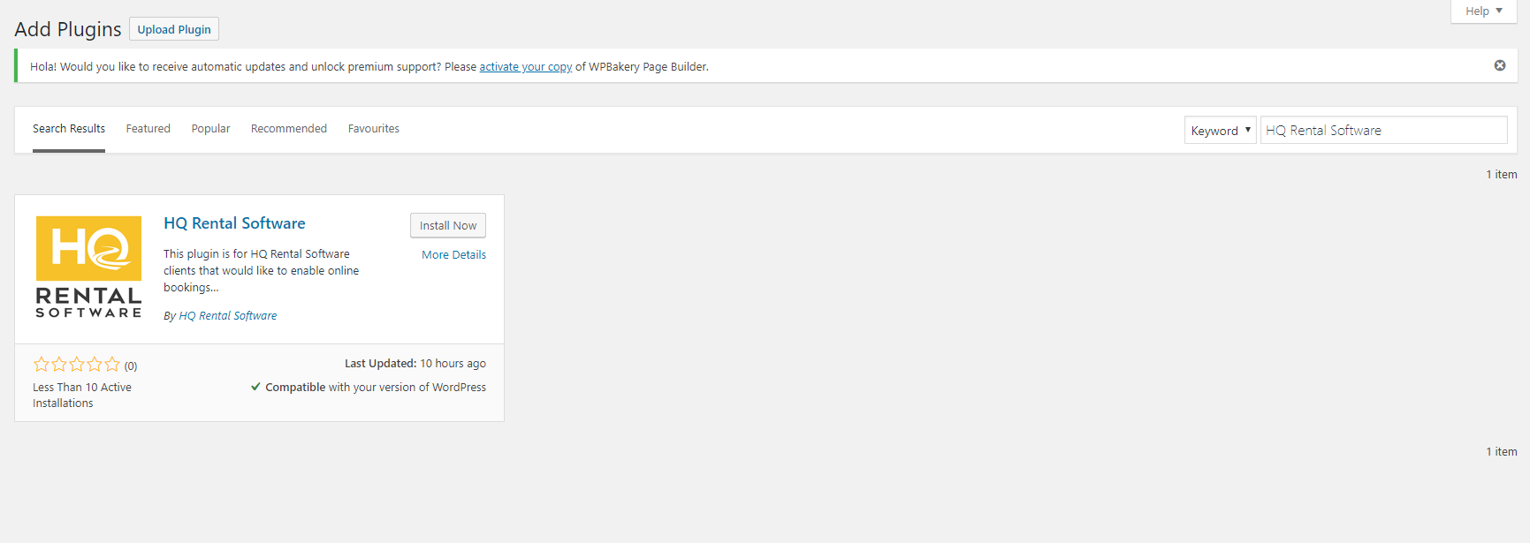Open the Favourites tab

coord(374,129)
